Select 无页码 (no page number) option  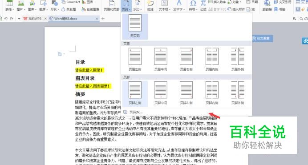(x=135, y=27)
